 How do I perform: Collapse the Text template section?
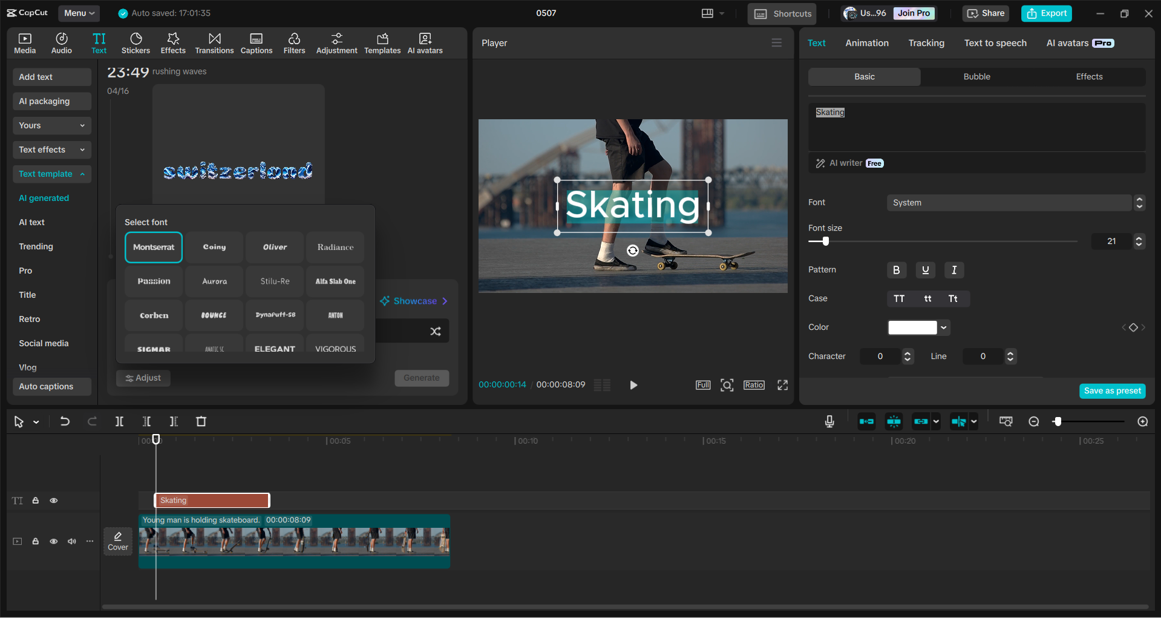pyautogui.click(x=51, y=174)
